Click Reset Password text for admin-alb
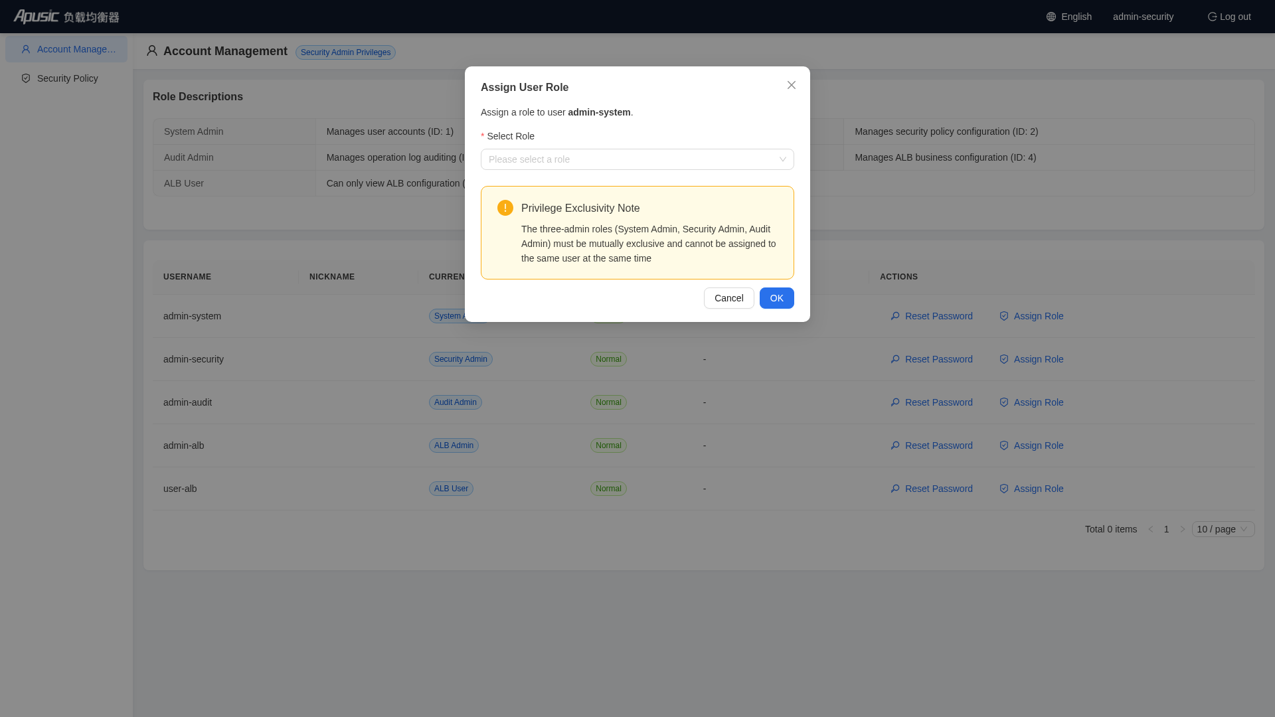Viewport: 1275px width, 717px height. 939,445
